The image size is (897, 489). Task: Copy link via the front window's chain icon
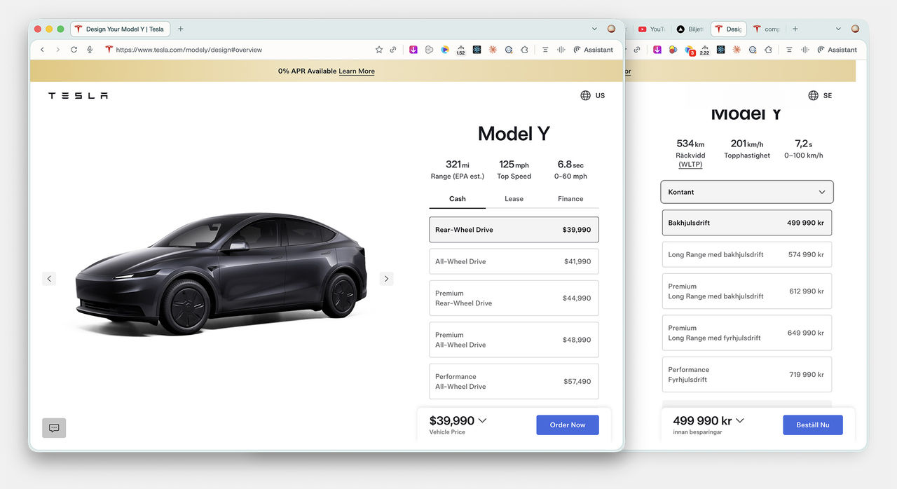(x=393, y=50)
